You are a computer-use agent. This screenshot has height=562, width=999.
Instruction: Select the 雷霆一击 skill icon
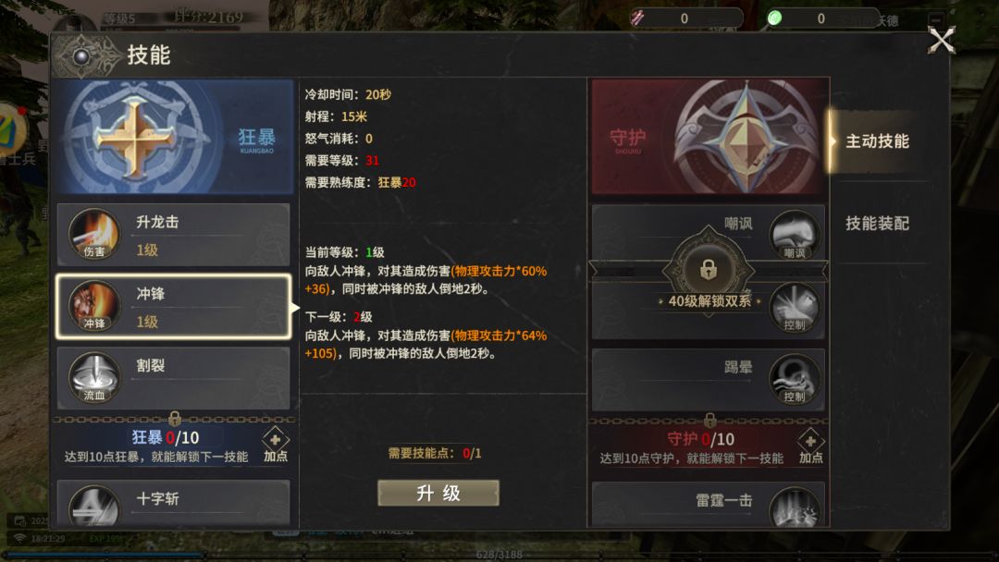pyautogui.click(x=794, y=507)
